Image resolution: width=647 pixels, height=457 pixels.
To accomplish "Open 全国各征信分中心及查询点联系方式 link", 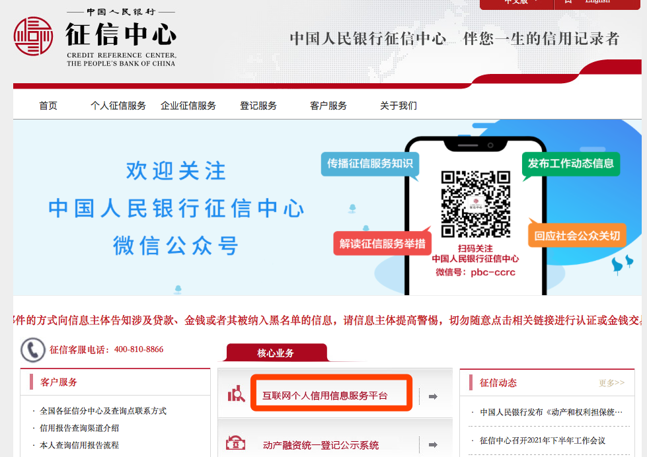I will coord(103,411).
